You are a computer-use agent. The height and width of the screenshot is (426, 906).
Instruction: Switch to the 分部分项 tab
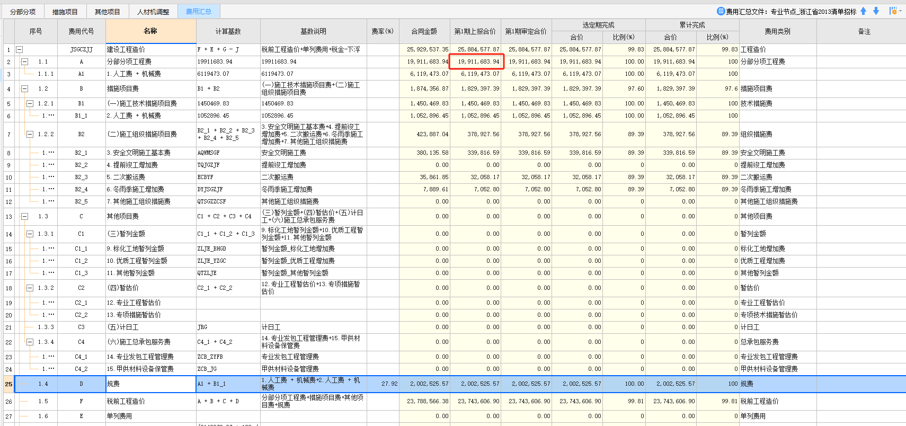point(23,12)
